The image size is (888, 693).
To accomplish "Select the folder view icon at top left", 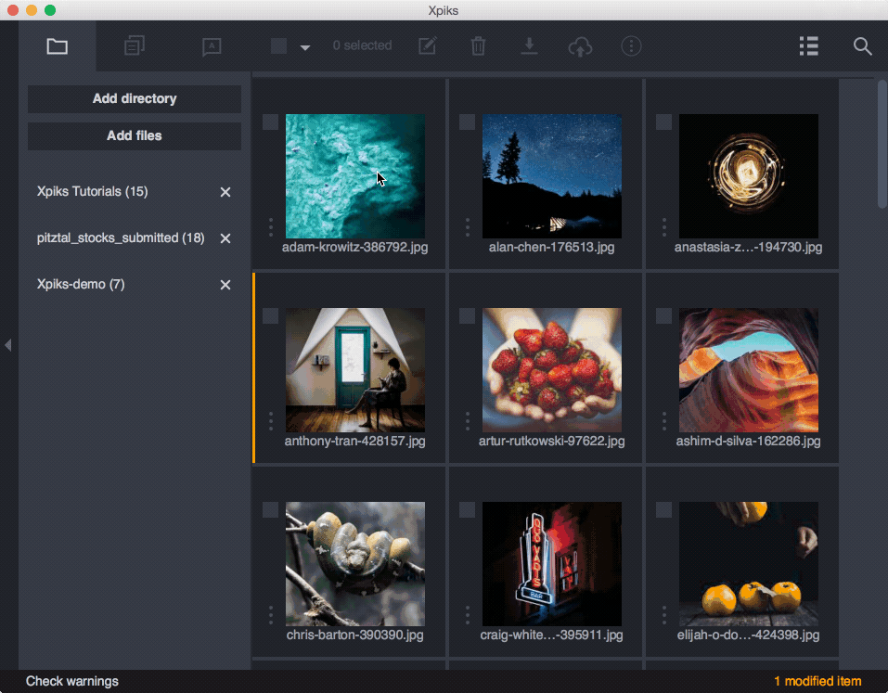I will [x=57, y=45].
